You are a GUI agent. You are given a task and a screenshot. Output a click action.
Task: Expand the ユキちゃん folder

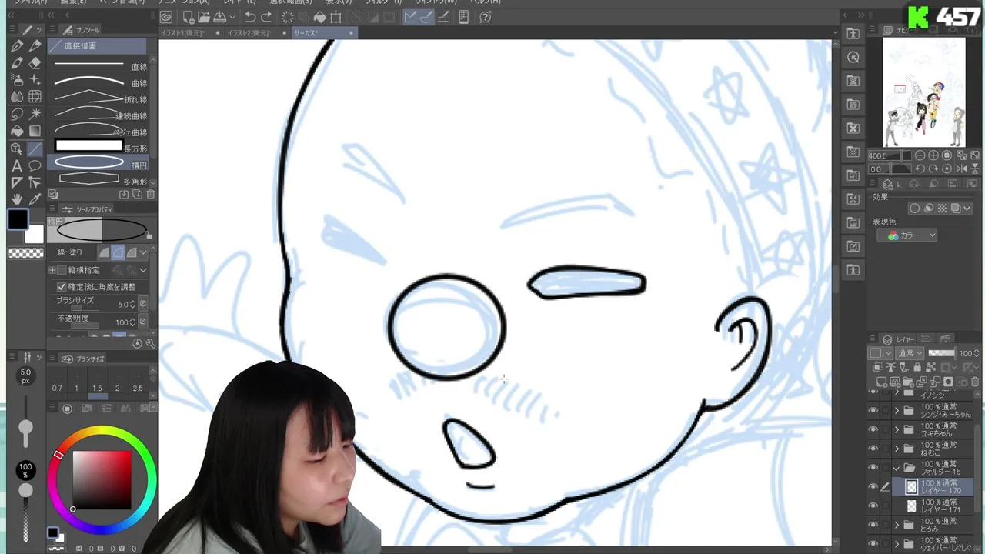[897, 429]
